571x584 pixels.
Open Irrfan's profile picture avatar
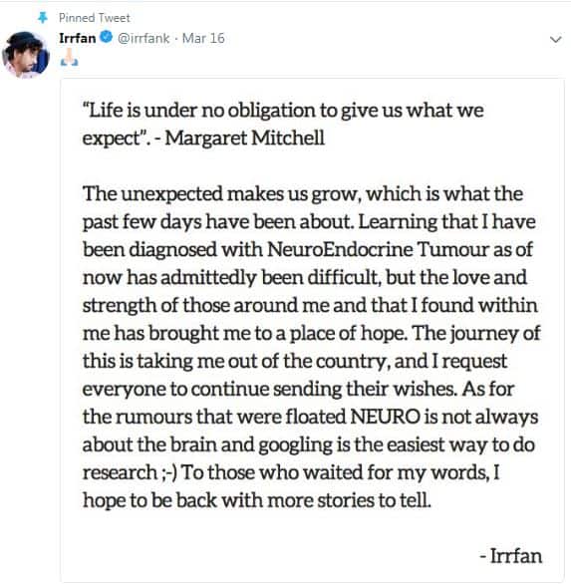click(26, 55)
